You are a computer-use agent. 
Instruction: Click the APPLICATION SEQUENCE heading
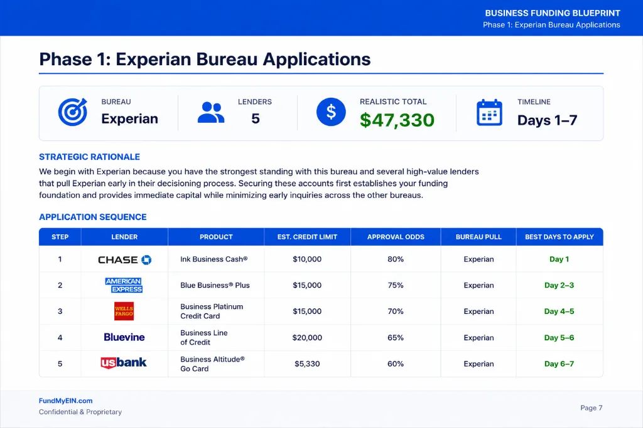(93, 217)
